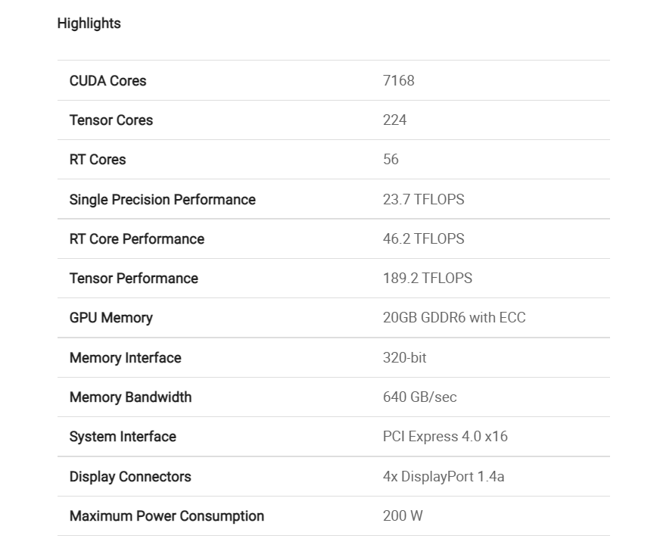This screenshot has width=660, height=548.
Task: Select the 224 Tensor Cores value
Action: pyautogui.click(x=394, y=120)
